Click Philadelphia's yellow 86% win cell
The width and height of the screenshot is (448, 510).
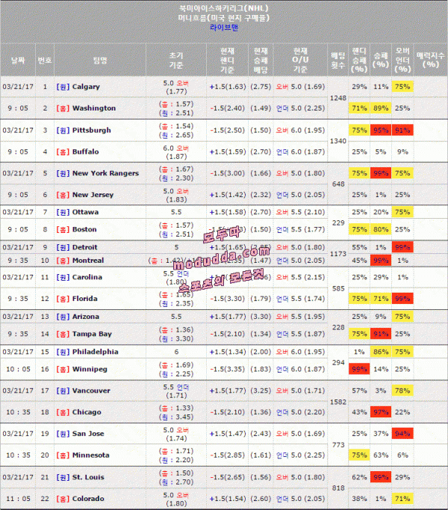(x=381, y=352)
